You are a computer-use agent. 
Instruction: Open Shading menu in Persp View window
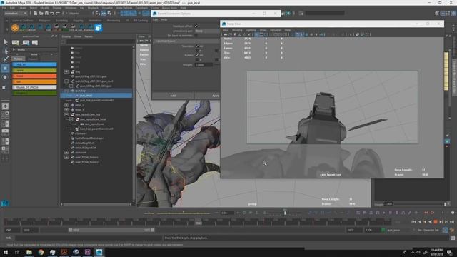point(237,30)
